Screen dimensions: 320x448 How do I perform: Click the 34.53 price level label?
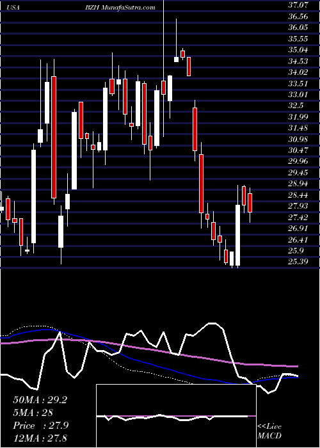[x=299, y=61]
